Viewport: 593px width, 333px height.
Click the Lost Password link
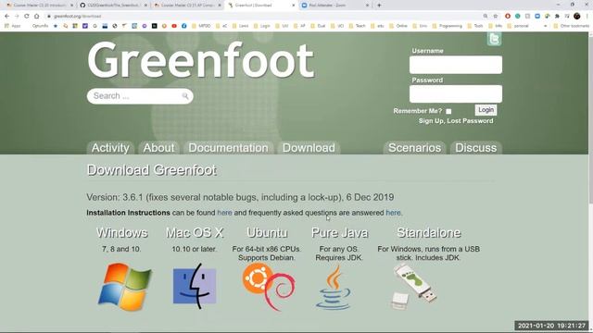click(x=470, y=121)
